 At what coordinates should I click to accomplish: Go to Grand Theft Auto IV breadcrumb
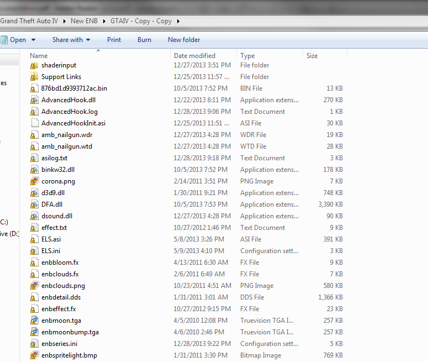click(x=29, y=21)
